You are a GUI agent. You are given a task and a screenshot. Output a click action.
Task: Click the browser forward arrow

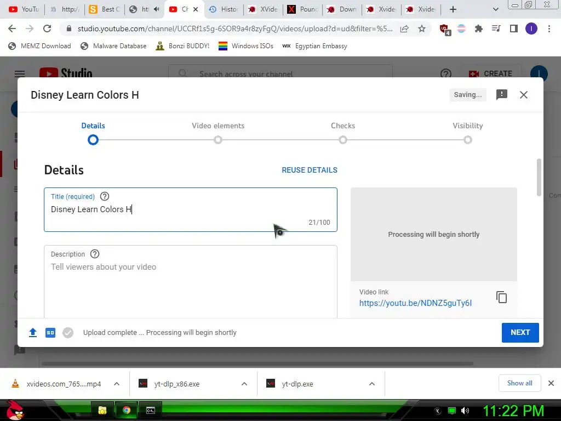click(30, 29)
